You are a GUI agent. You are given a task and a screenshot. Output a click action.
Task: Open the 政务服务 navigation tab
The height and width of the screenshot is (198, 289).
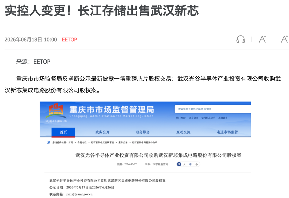pyautogui.click(x=143, y=132)
